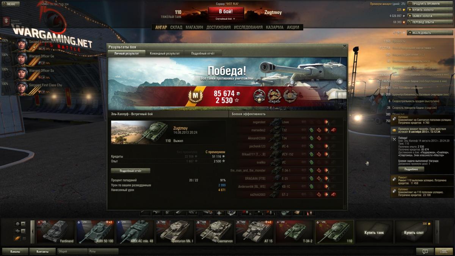
Task: Click the 'Контакты' button at bottom
Action: [42, 251]
